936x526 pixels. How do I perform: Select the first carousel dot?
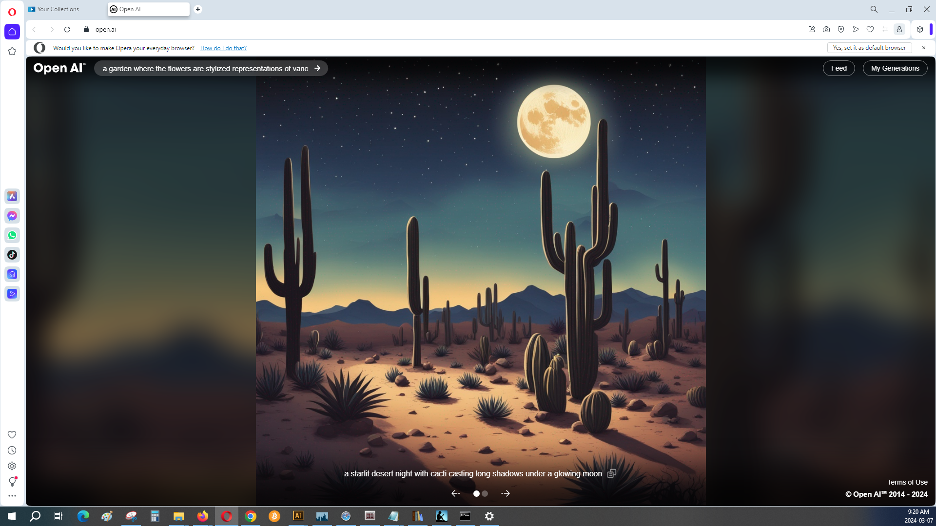pyautogui.click(x=476, y=493)
